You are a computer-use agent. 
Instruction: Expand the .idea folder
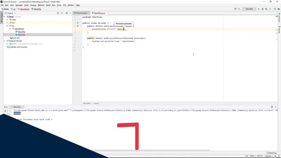click(7, 20)
